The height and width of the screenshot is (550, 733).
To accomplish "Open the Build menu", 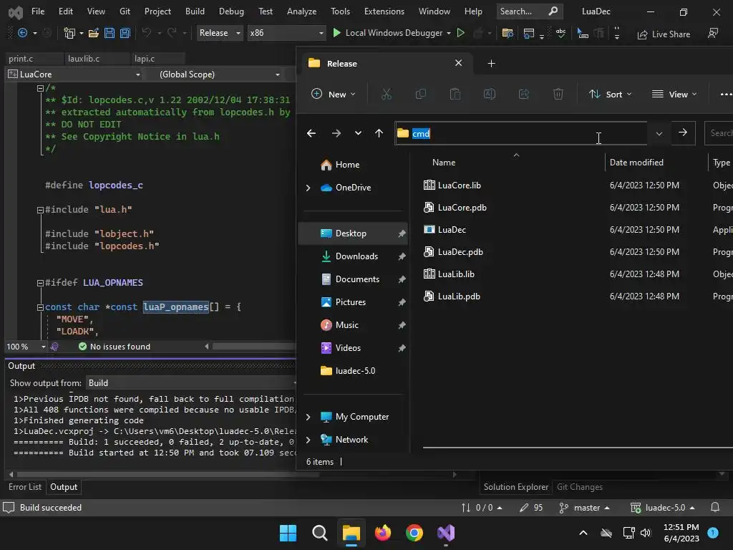I will (x=195, y=11).
